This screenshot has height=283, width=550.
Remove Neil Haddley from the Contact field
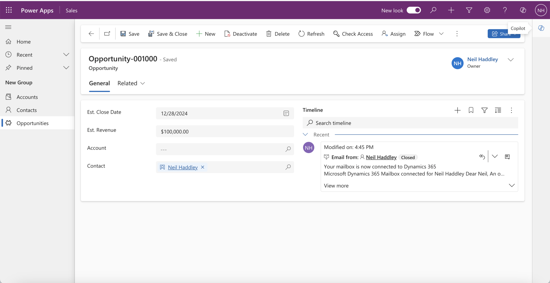tap(202, 167)
